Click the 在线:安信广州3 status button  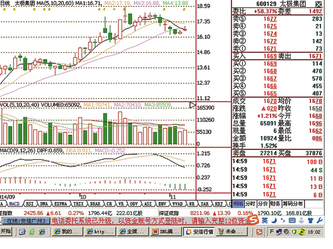click(x=26, y=221)
